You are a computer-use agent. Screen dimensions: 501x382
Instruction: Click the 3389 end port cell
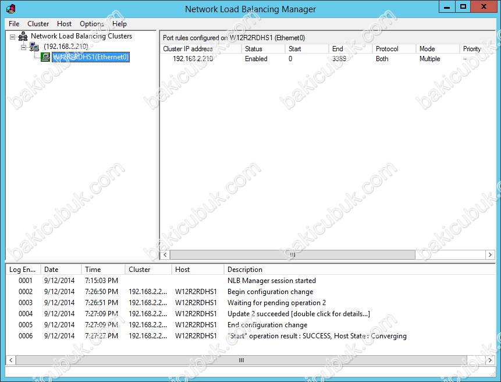[x=339, y=59]
